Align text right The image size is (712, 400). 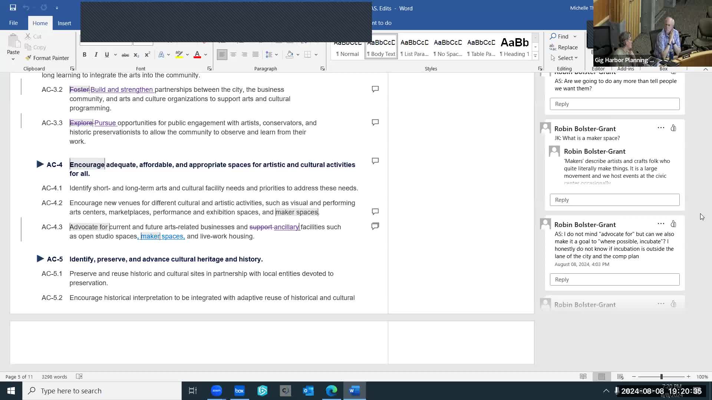244,54
